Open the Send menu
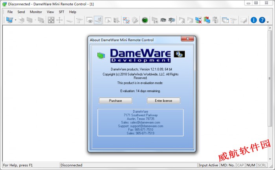 pos(21,12)
